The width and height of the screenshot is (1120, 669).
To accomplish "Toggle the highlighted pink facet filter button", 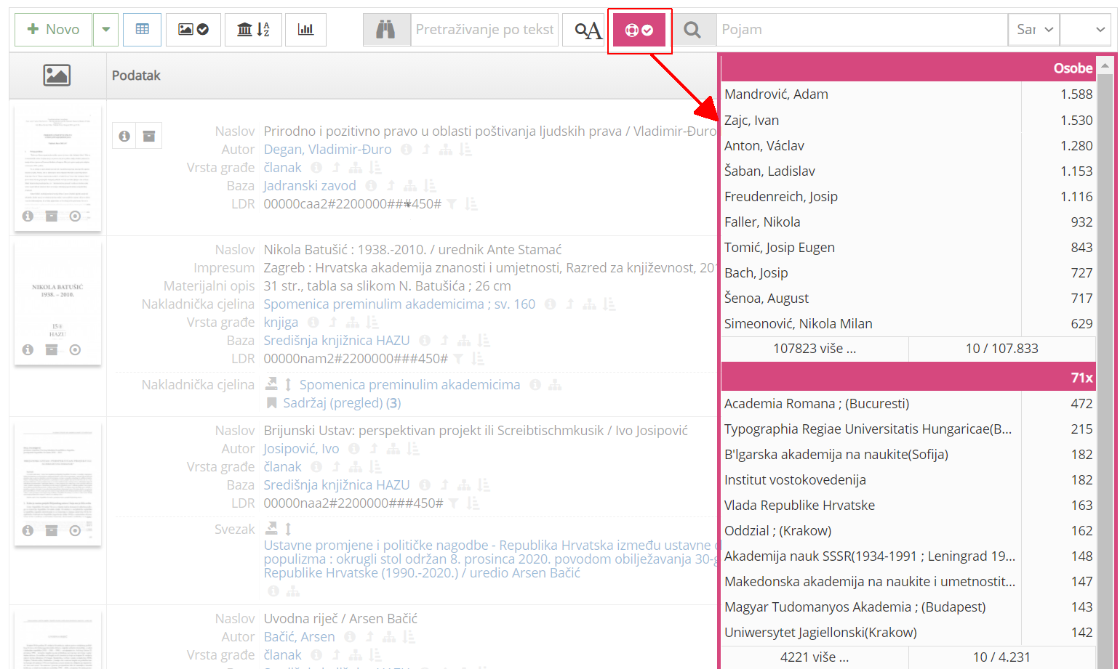I will point(639,29).
